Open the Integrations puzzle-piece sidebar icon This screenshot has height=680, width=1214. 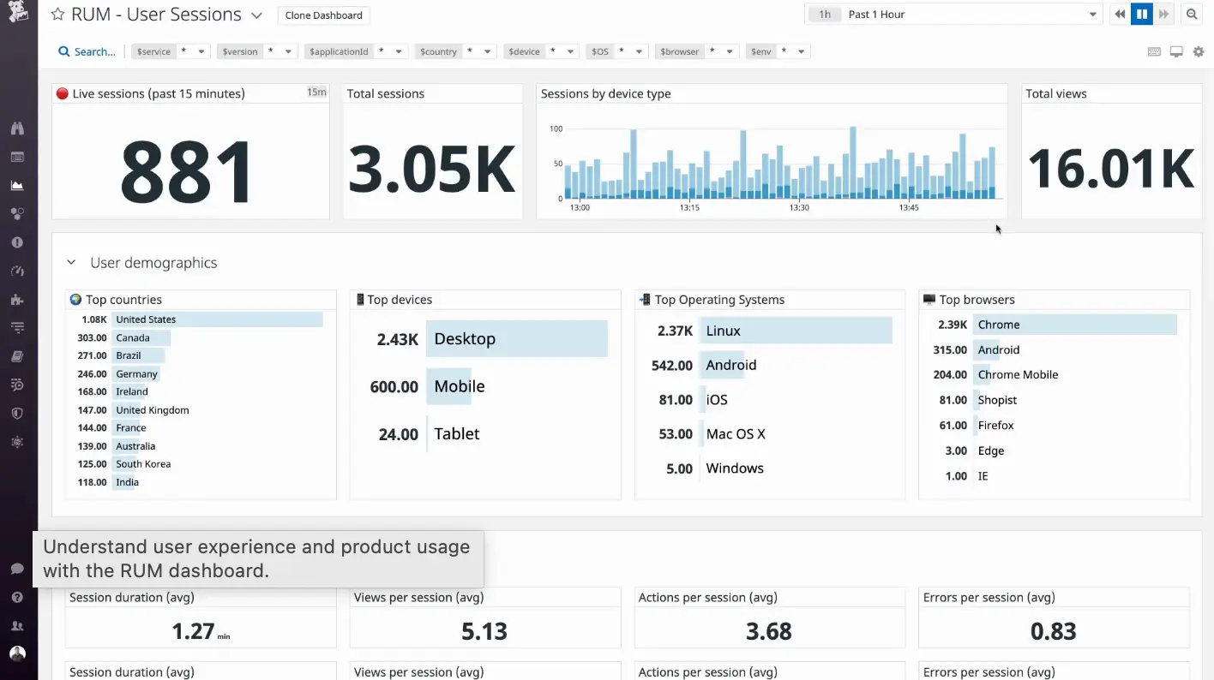pyautogui.click(x=17, y=299)
